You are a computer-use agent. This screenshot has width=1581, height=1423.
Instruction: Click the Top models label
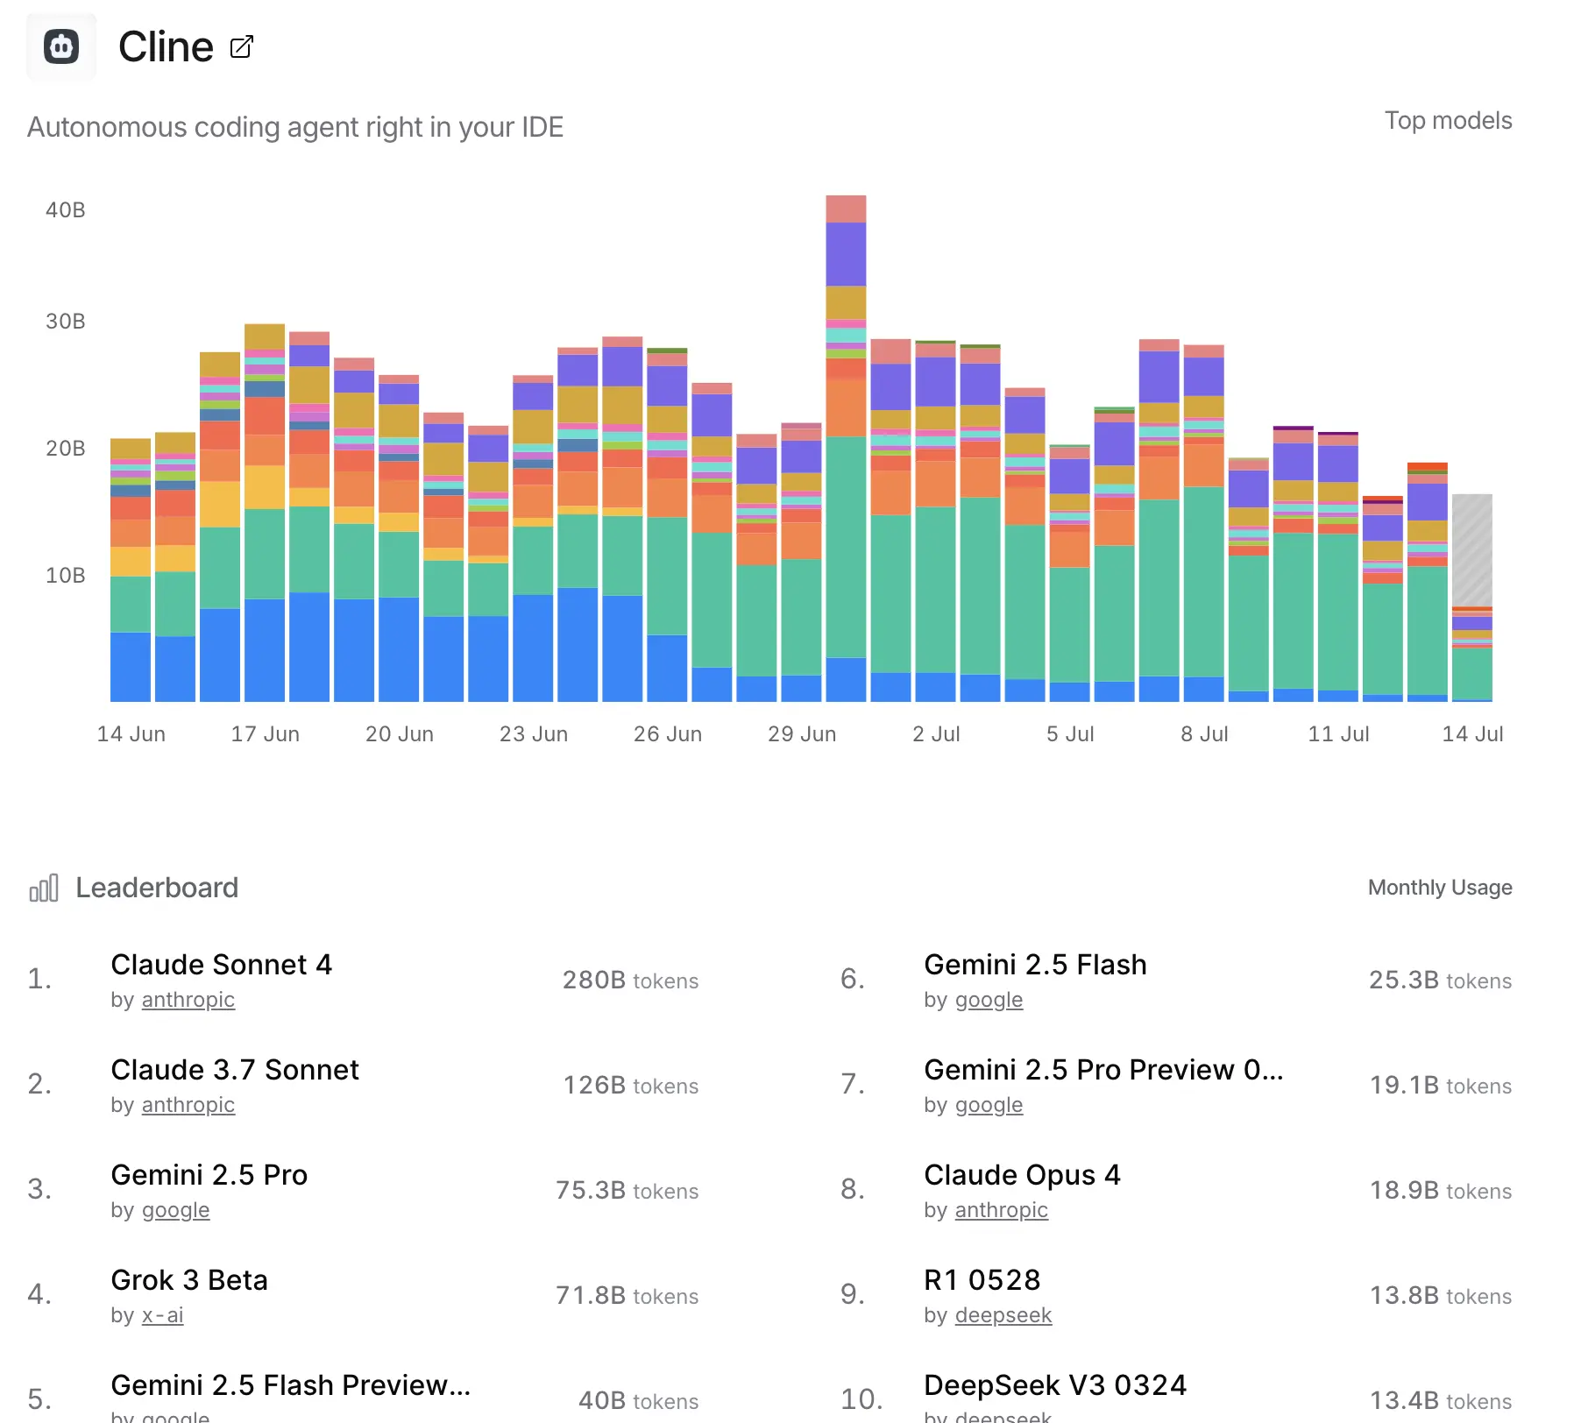pyautogui.click(x=1449, y=121)
